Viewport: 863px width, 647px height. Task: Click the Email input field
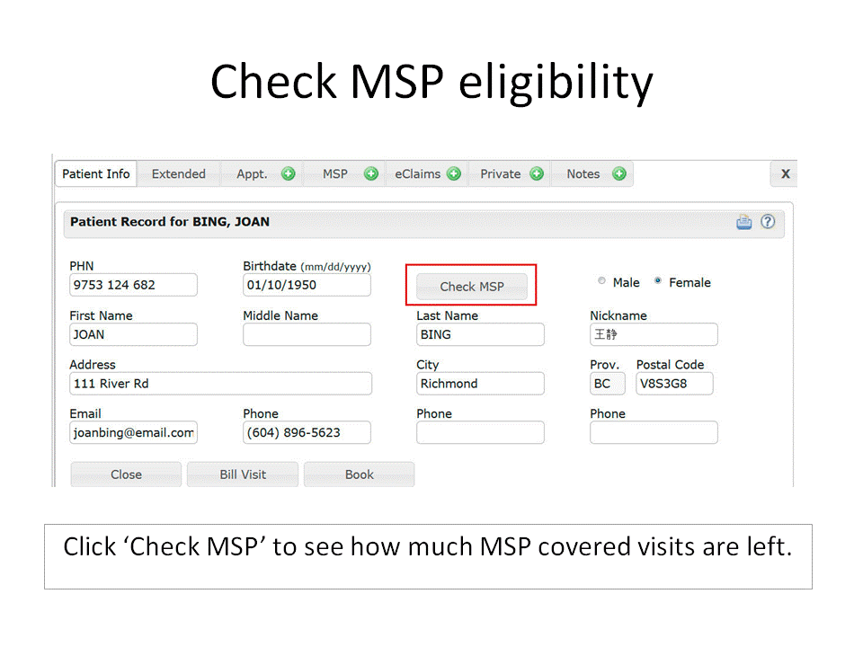(x=133, y=432)
